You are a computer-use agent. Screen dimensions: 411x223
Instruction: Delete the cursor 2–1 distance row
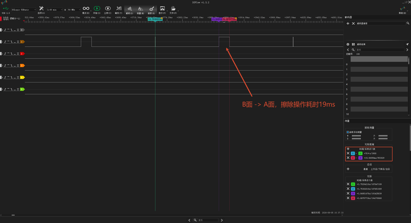coord(348,153)
